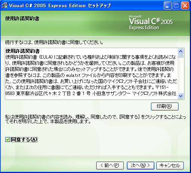This screenshot has height=173, width=191.
Task: Click the EULA scrollbar up arrow
Action: (181, 51)
